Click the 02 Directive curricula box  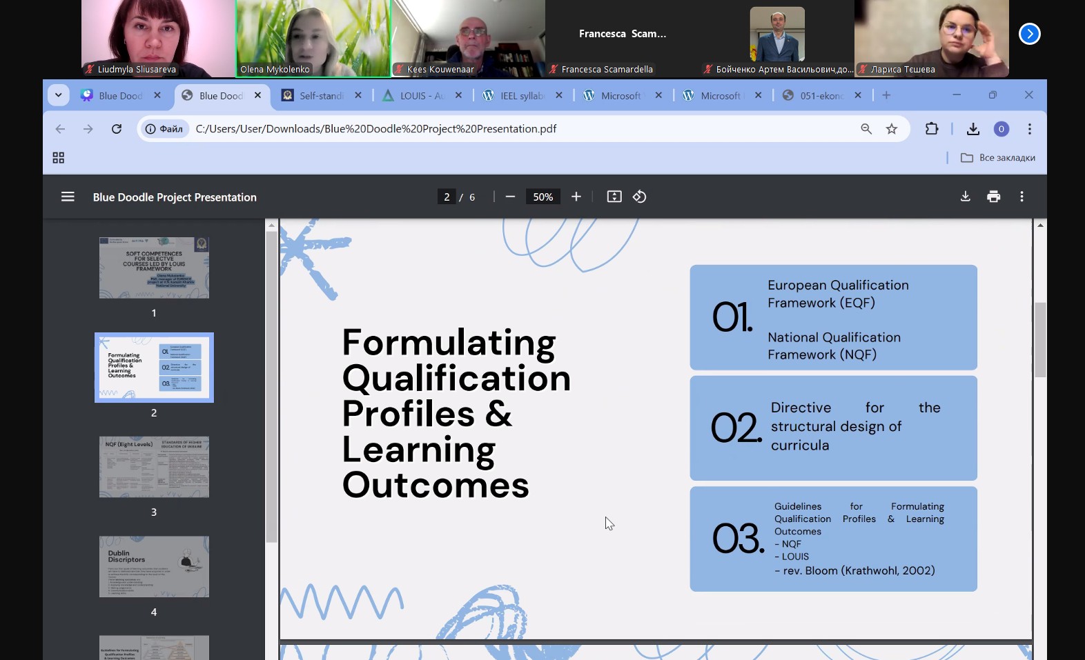(x=833, y=428)
